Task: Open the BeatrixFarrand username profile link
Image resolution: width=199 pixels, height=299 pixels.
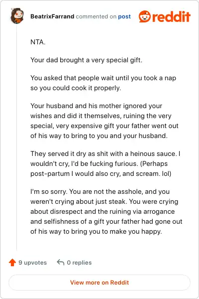Action: [x=52, y=16]
